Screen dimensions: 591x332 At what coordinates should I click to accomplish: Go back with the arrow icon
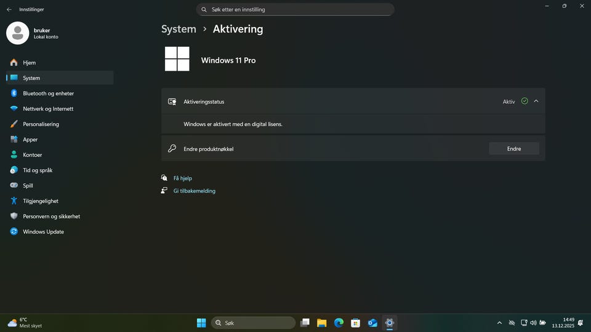9,9
